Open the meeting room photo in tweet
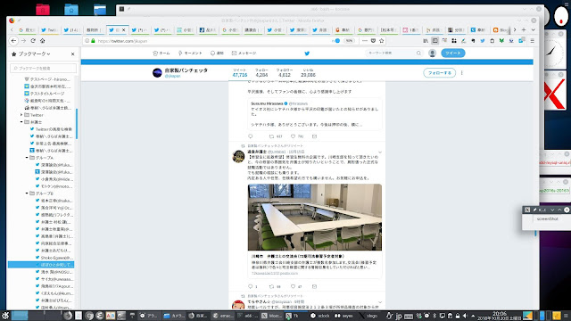Image resolution: width=571 pixels, height=321 pixels. pyautogui.click(x=315, y=218)
